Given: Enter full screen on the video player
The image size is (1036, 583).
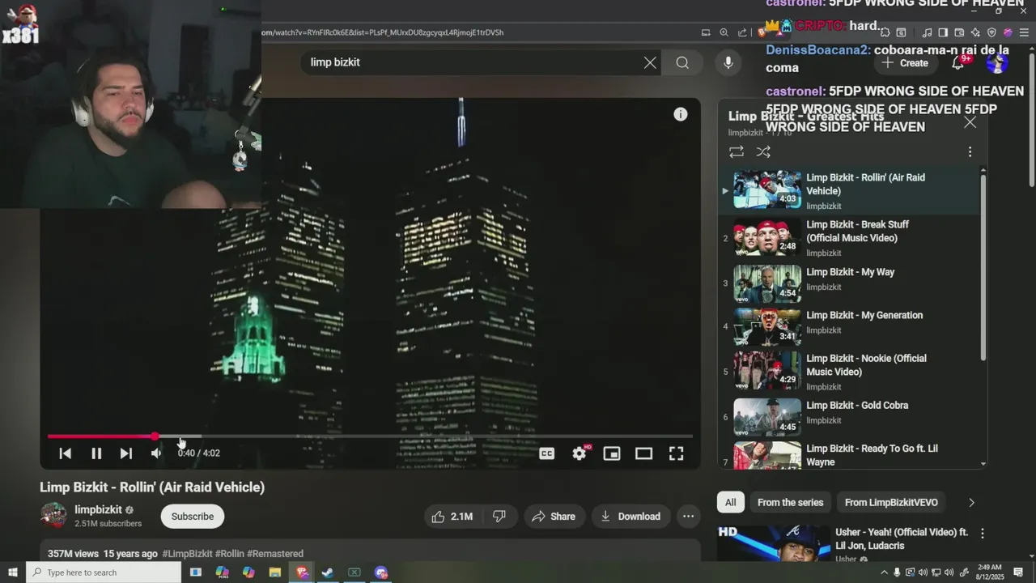Looking at the screenshot, I should [x=676, y=453].
